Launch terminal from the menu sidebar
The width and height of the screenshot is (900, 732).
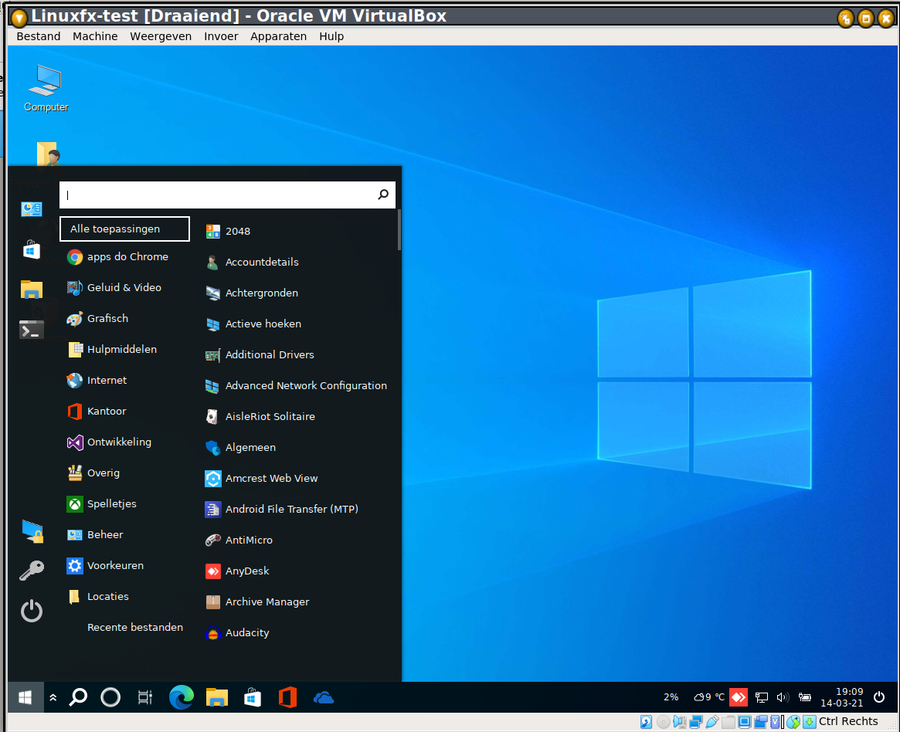(x=32, y=330)
